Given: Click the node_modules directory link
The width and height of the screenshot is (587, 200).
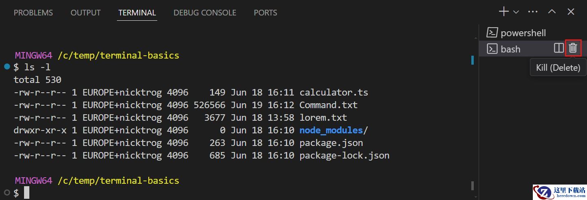Looking at the screenshot, I should tap(331, 130).
